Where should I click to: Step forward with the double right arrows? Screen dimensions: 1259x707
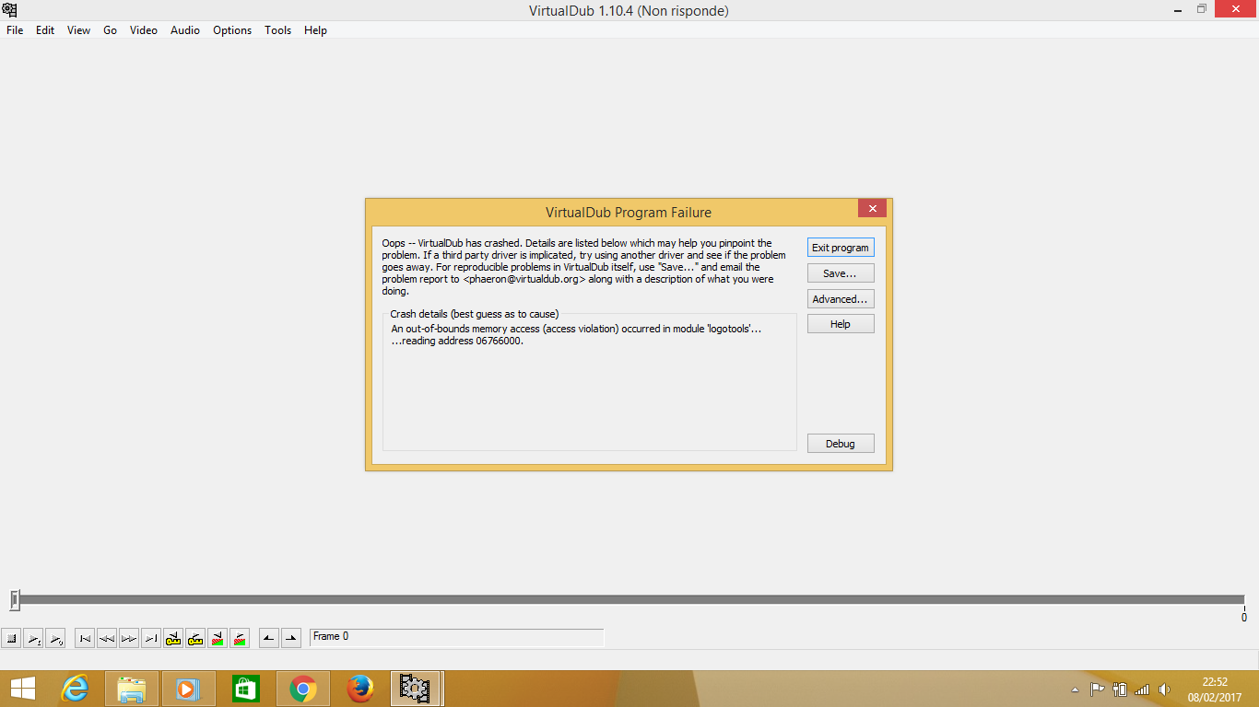[129, 638]
